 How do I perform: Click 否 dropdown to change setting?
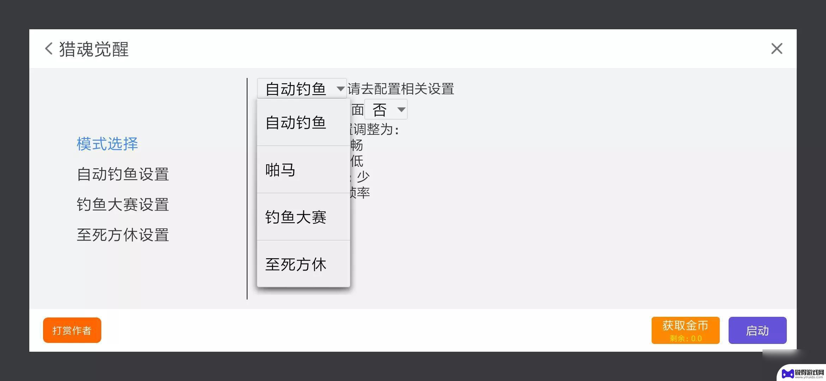[x=388, y=109]
